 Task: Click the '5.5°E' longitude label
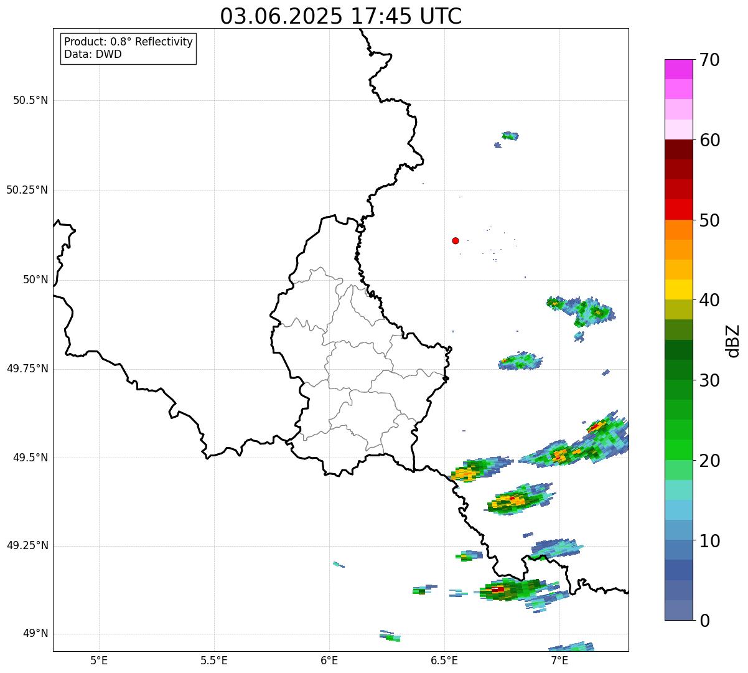pyautogui.click(x=214, y=660)
